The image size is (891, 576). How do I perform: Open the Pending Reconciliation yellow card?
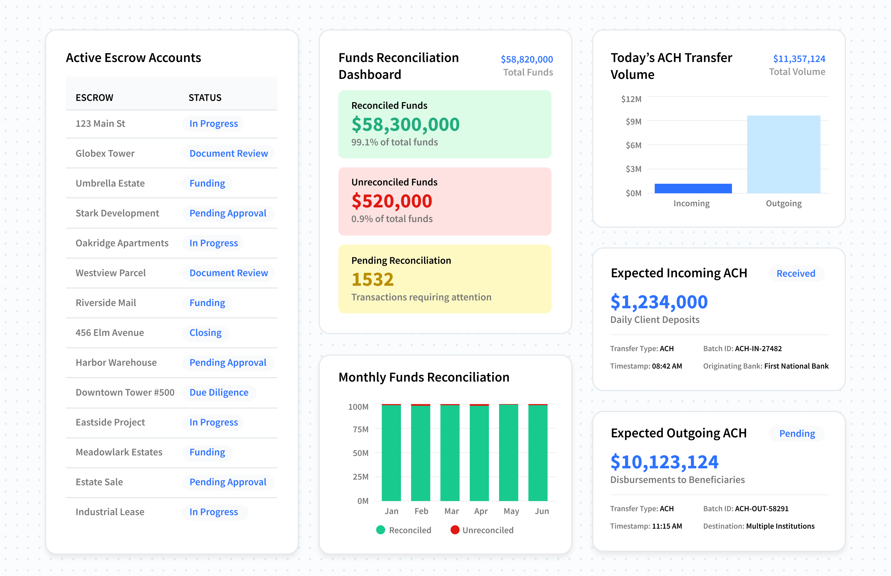coord(445,279)
